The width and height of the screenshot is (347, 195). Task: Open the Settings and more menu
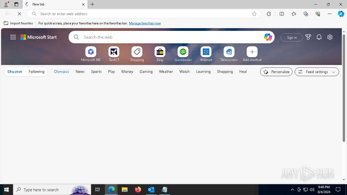point(330,14)
